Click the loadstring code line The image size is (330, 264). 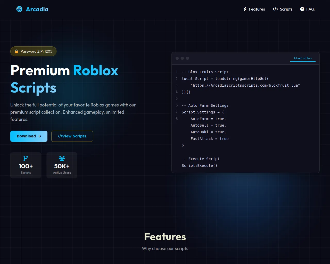pos(225,79)
